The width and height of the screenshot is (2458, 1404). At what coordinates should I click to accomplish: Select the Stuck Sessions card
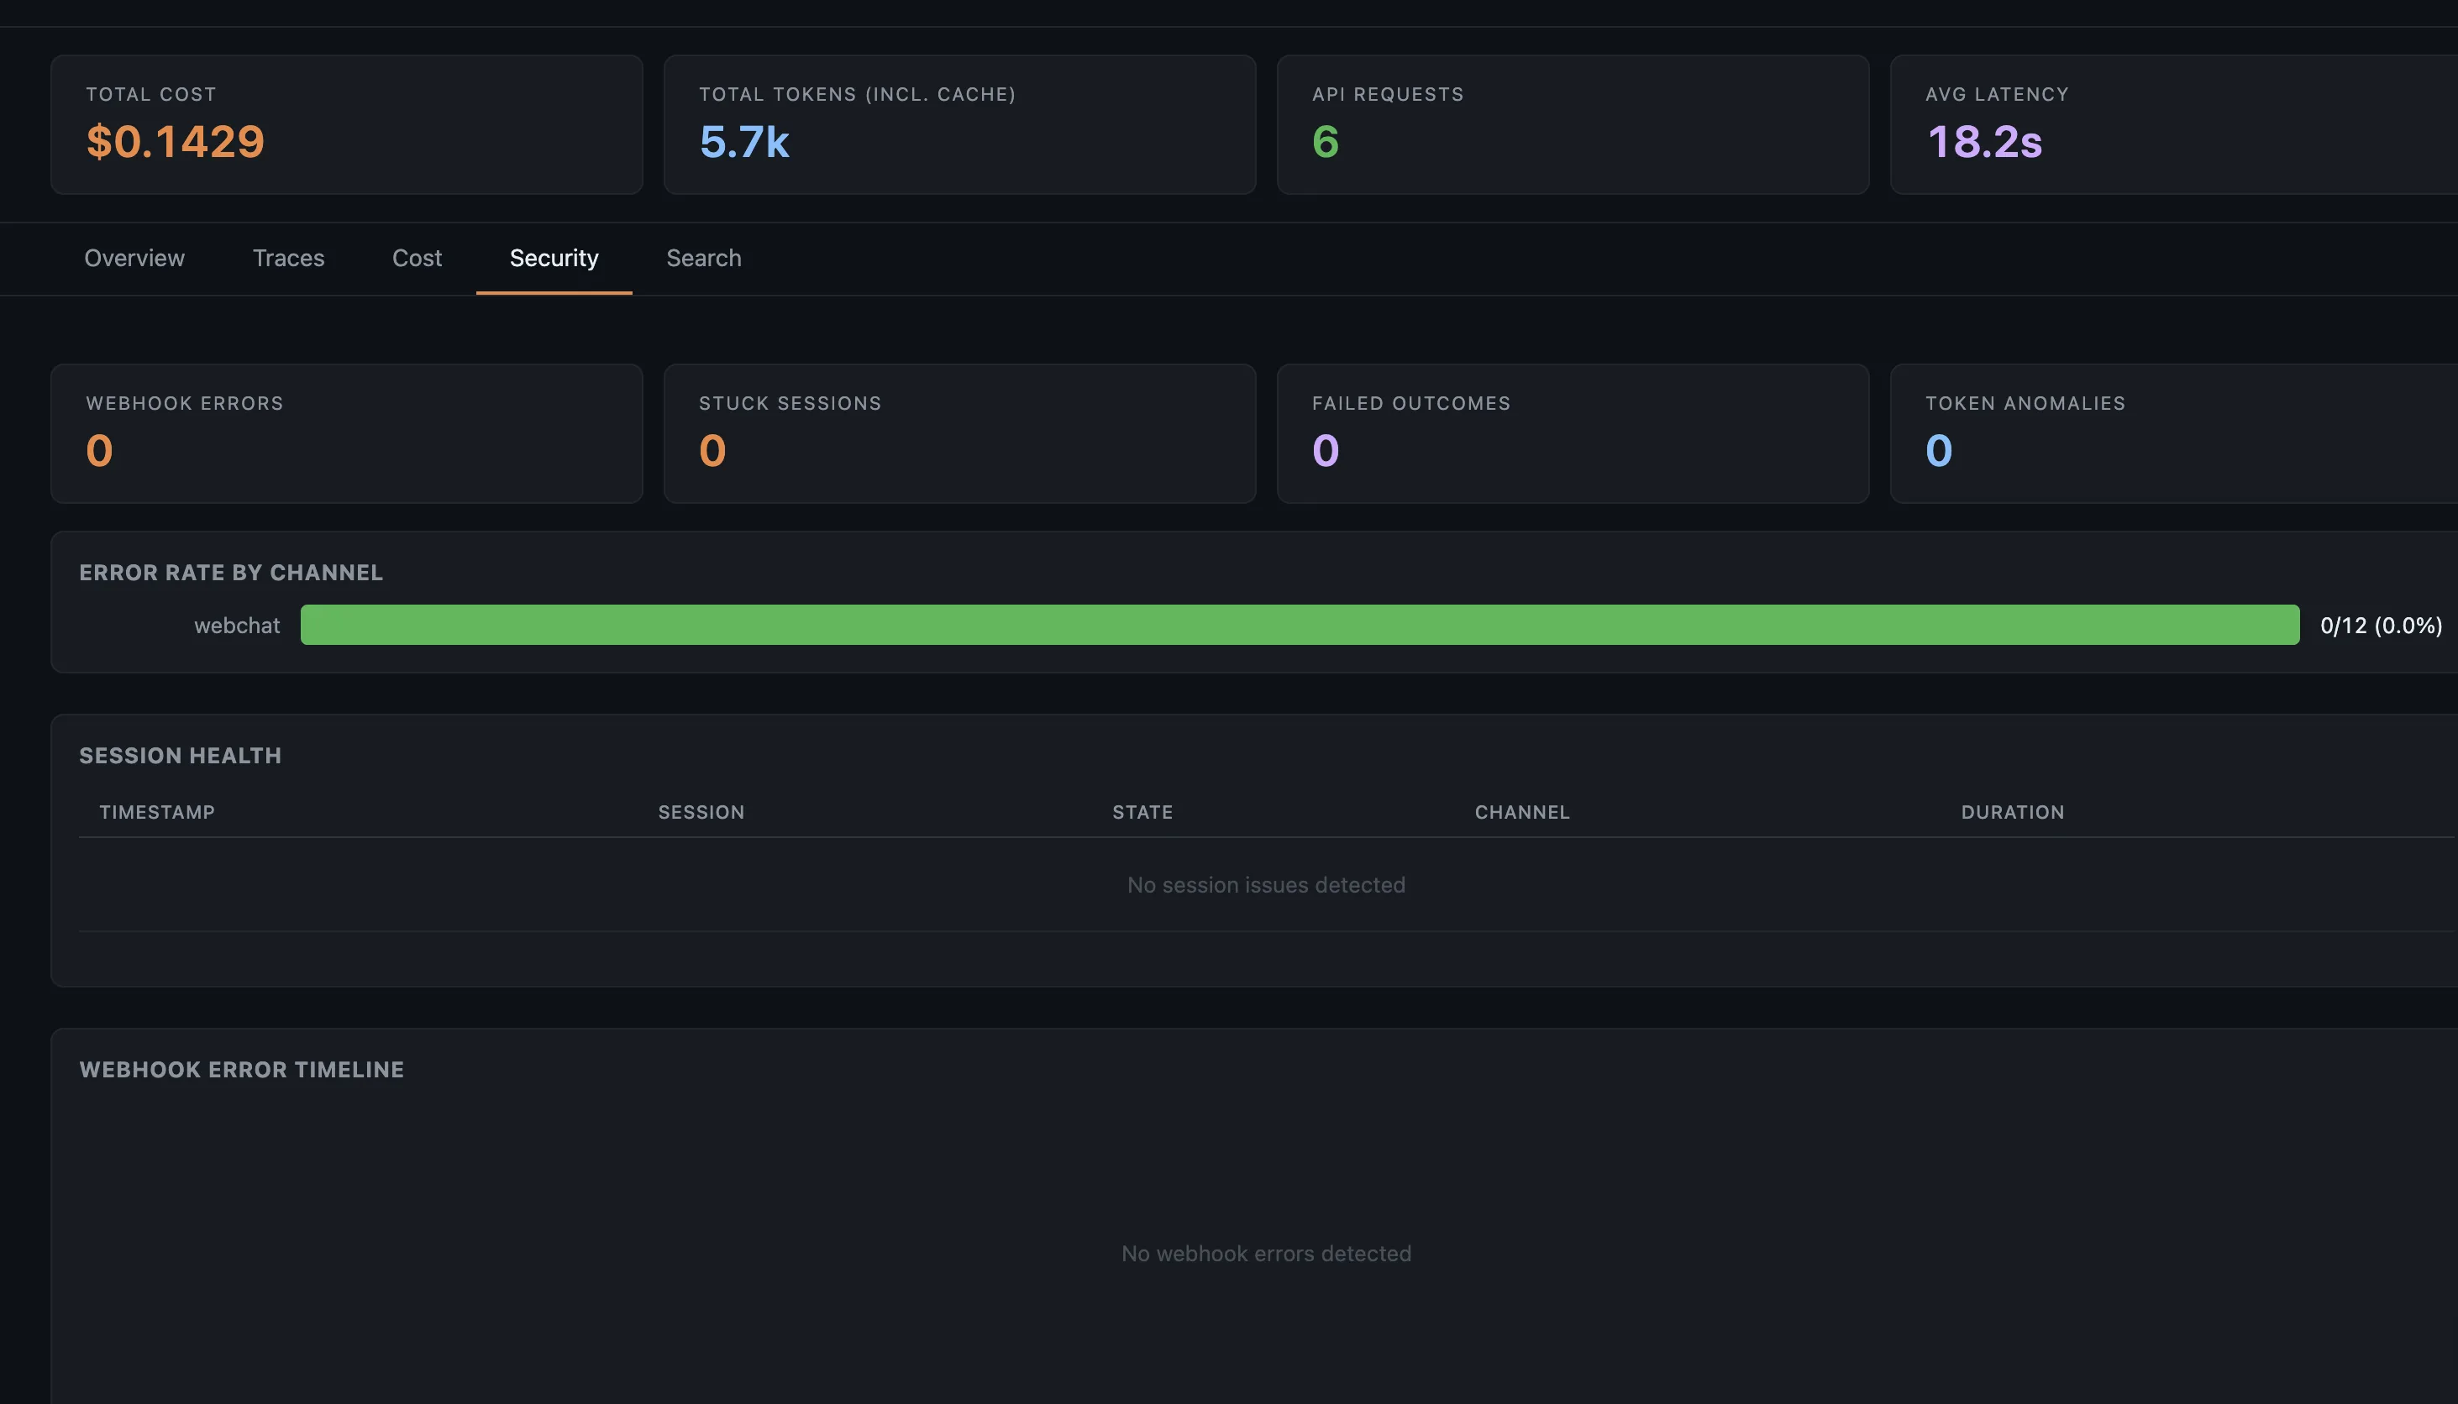point(959,433)
